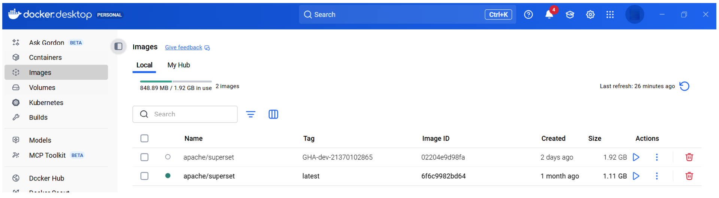
Task: Click image ID 02204e9d98fa
Action: pos(443,157)
